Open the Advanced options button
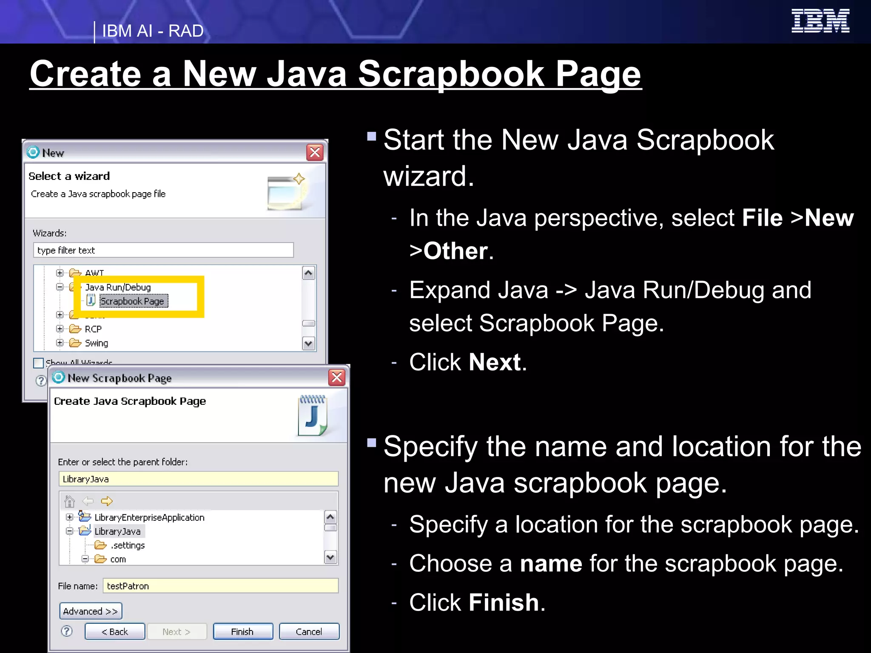This screenshot has width=871, height=653. coord(91,611)
